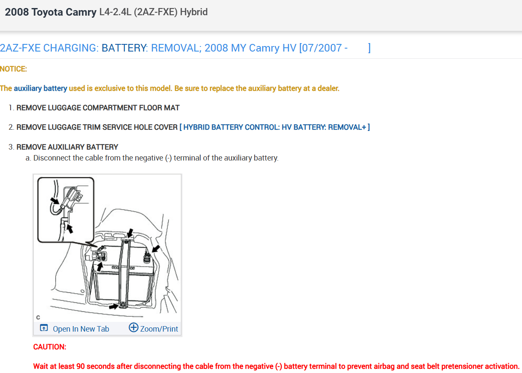Viewport: 522px width, 373px height.
Task: Go to 2AZ-FXE CHARGING breadcrumb
Action: 49,48
